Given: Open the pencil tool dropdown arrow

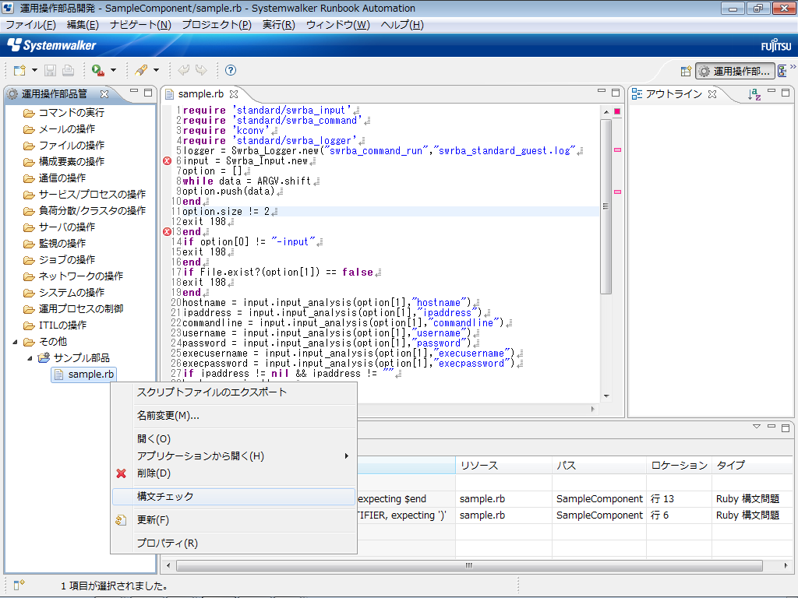Looking at the screenshot, I should 156,71.
